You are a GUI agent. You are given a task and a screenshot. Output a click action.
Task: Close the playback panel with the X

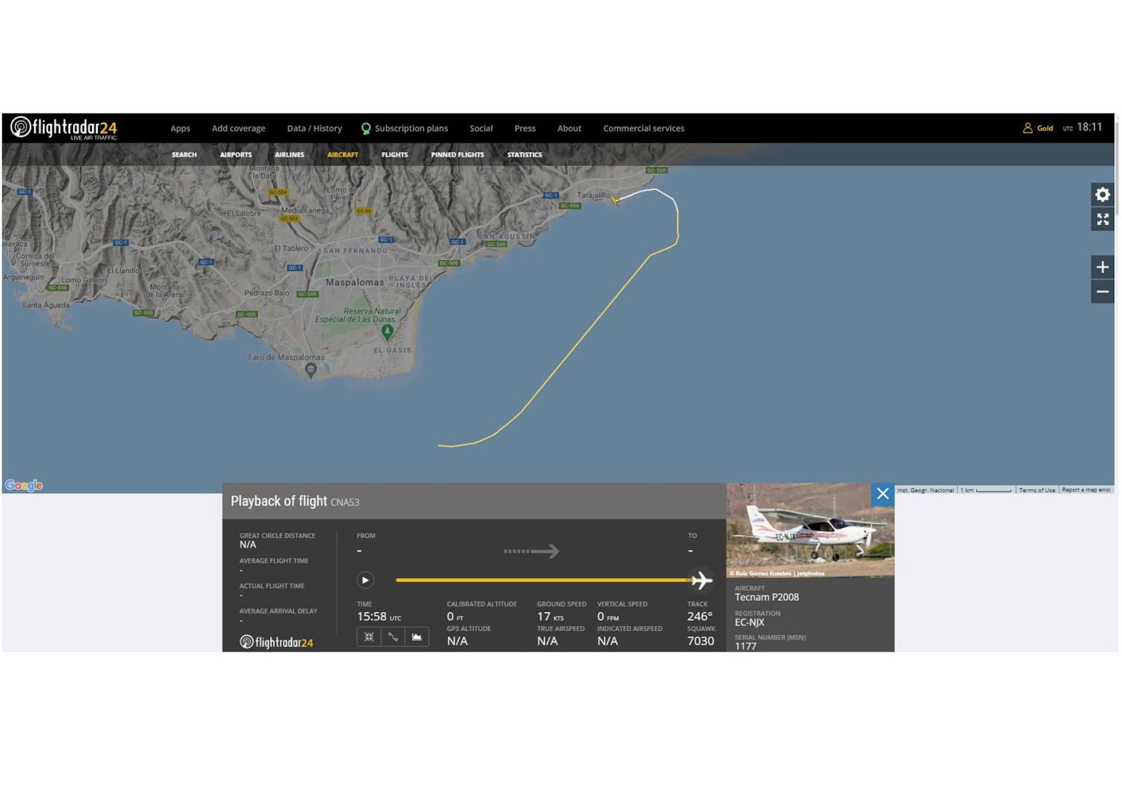tap(883, 494)
